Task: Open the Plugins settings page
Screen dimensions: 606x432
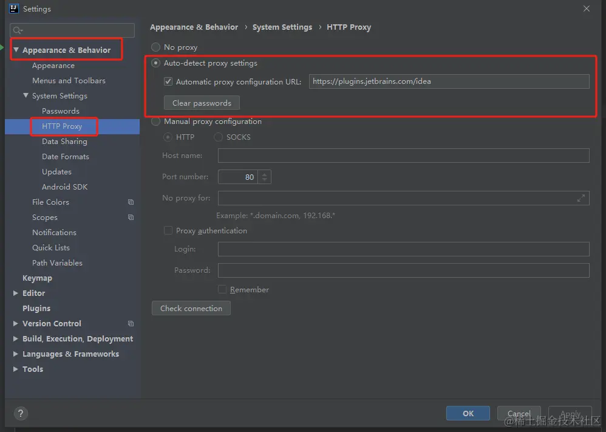Action: click(x=36, y=308)
